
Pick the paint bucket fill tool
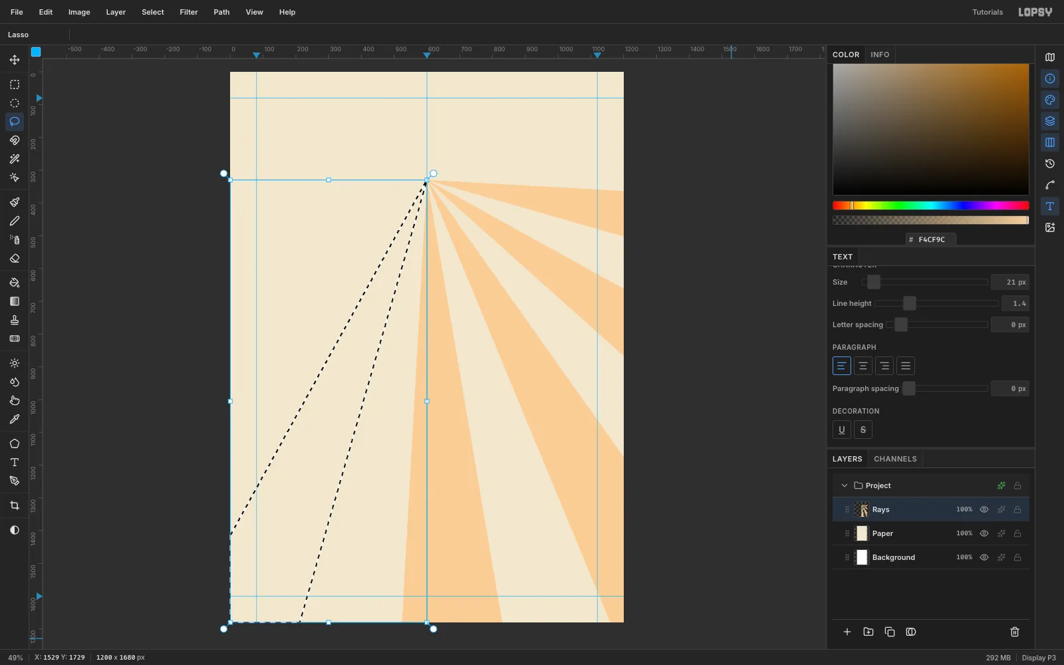15,283
